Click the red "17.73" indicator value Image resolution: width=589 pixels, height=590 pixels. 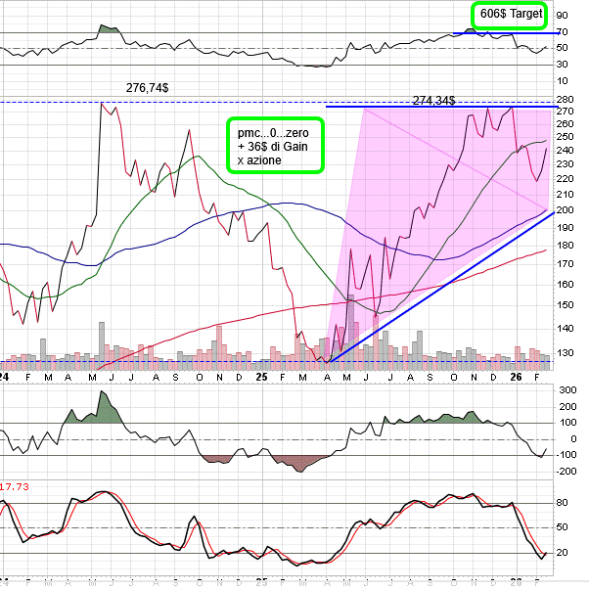(x=14, y=486)
